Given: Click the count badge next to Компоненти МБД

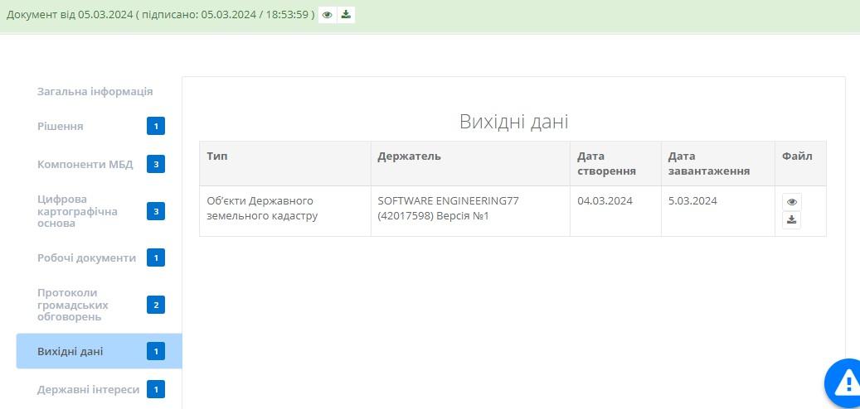Looking at the screenshot, I should 156,164.
